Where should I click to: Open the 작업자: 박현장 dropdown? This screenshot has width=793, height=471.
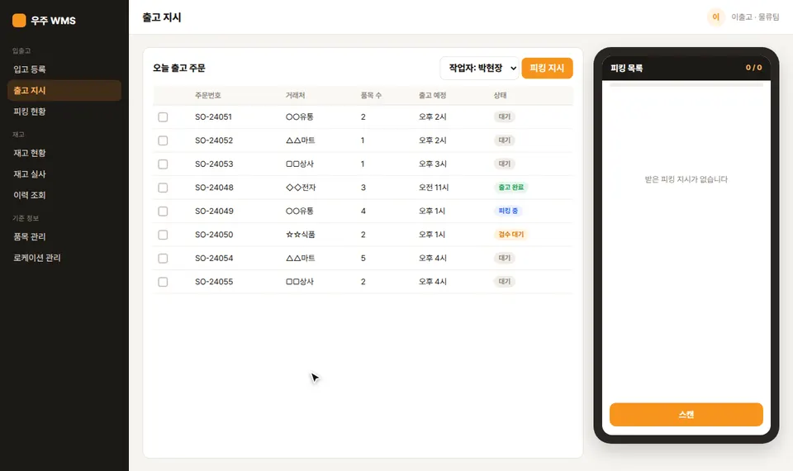[x=479, y=69]
